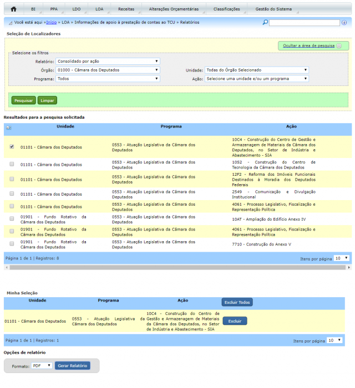Go to the home icon in navigation bar

tap(13, 9)
